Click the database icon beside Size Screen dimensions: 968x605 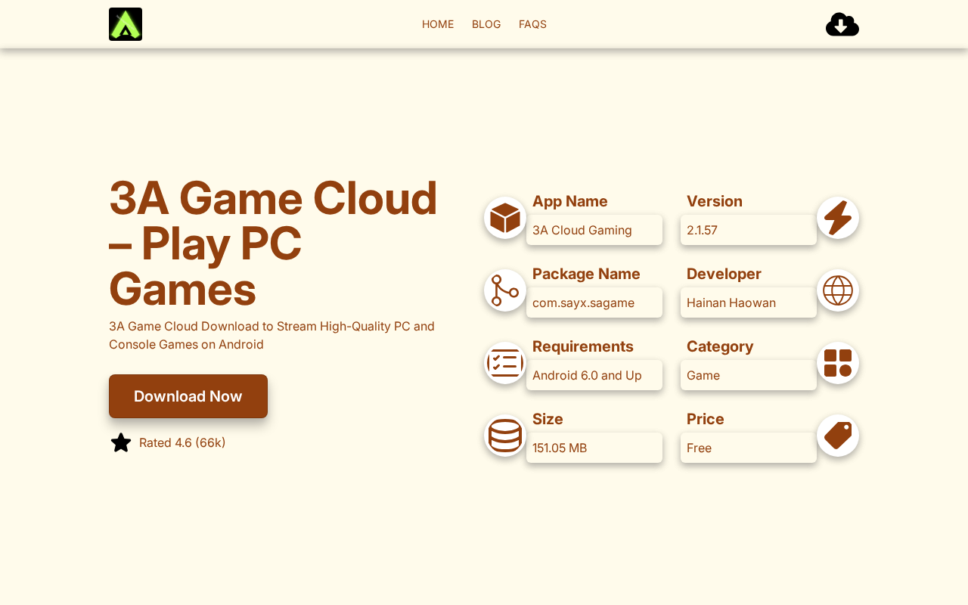(x=505, y=436)
